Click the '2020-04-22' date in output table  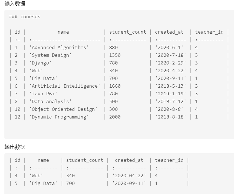(x=129, y=176)
